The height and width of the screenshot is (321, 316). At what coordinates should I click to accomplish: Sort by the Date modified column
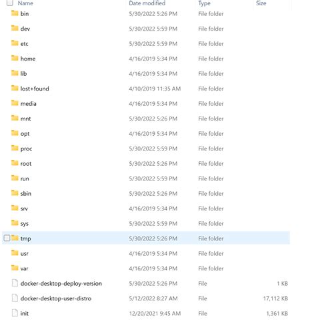[x=147, y=3]
